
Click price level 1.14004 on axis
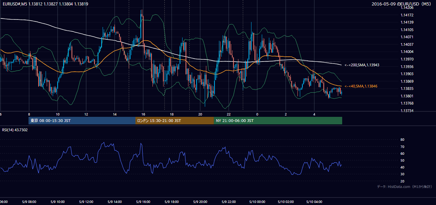406,52
